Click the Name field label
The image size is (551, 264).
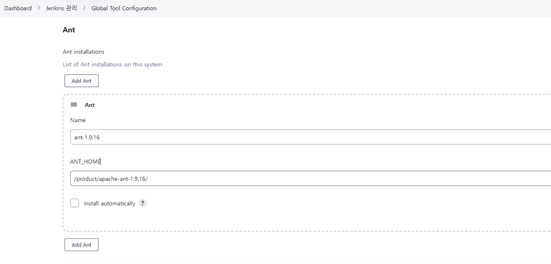pos(78,120)
